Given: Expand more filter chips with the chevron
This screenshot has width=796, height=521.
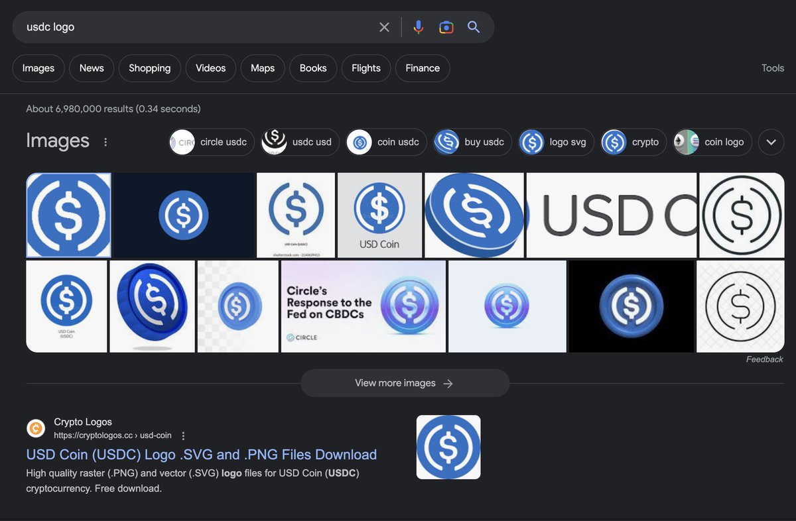Looking at the screenshot, I should (x=771, y=142).
